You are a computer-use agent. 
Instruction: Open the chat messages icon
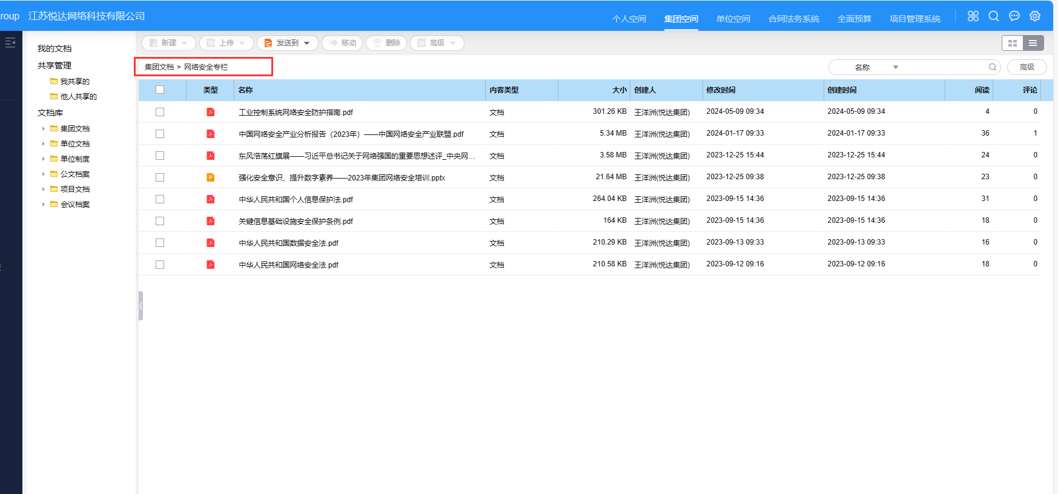[x=1014, y=16]
